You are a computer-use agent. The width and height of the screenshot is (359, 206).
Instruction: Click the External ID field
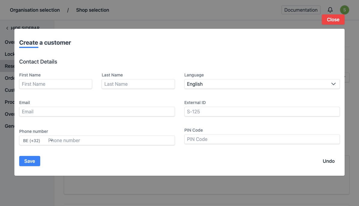click(x=262, y=112)
